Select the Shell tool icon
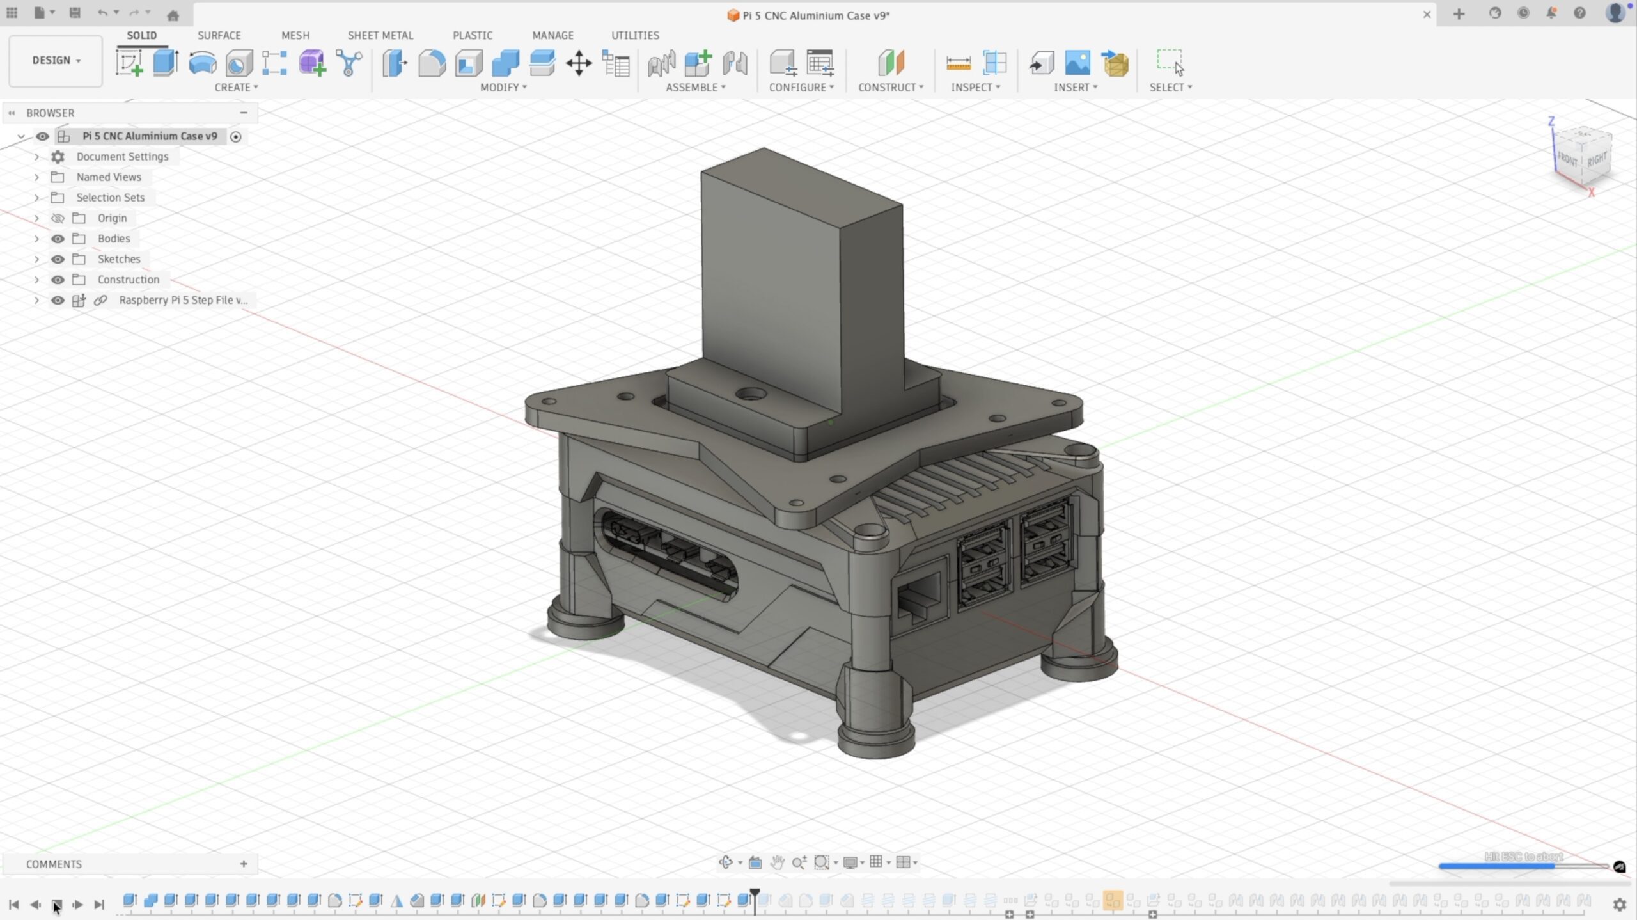The image size is (1637, 920). pos(469,63)
